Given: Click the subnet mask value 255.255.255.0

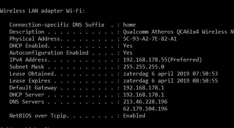Looking at the screenshot, I should point(143,67).
